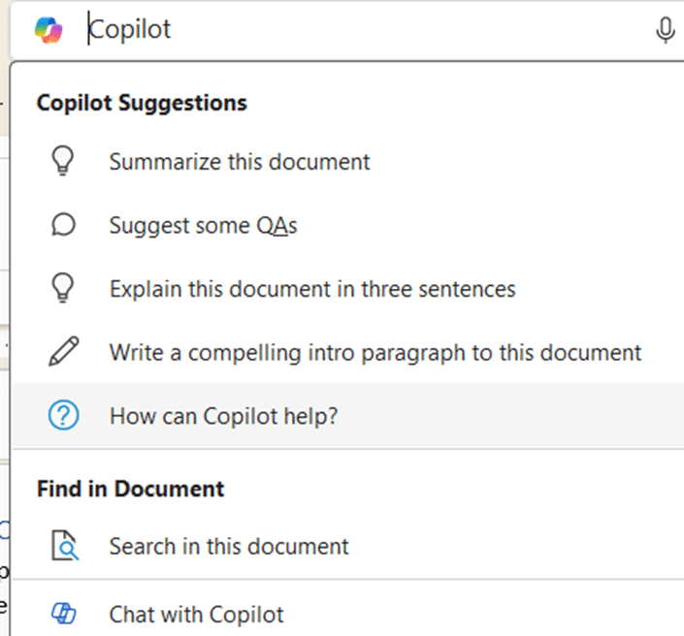Open "How can Copilot help?" entry

(223, 416)
